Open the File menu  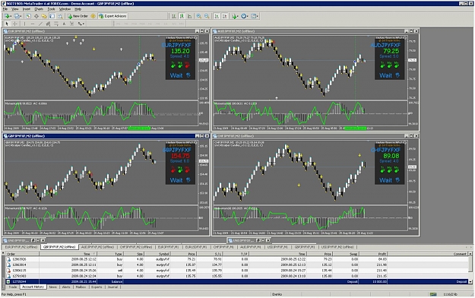point(5,9)
